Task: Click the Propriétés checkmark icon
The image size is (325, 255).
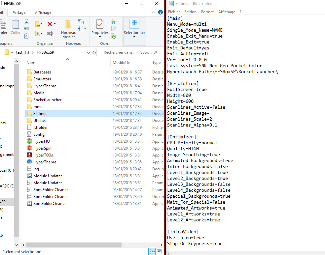Action: pyautogui.click(x=100, y=24)
